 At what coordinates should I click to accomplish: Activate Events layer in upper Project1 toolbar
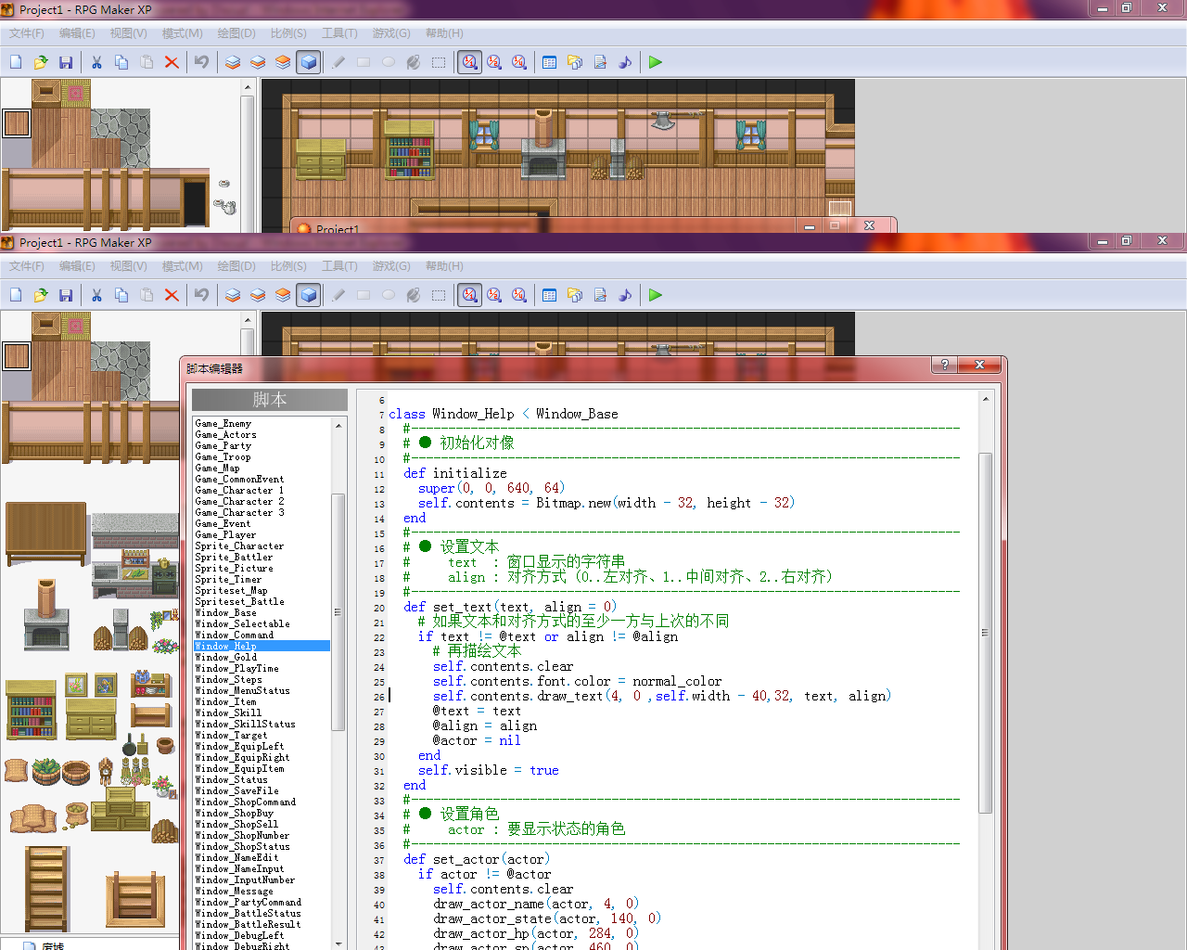pos(309,62)
